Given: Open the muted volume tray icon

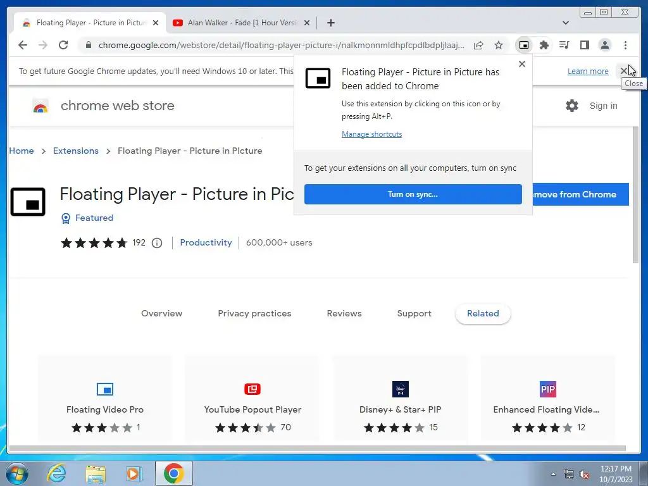Looking at the screenshot, I should click(x=584, y=474).
